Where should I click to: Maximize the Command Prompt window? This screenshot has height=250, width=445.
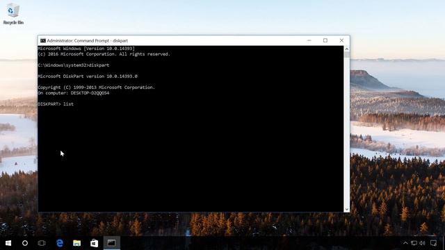[x=325, y=40]
